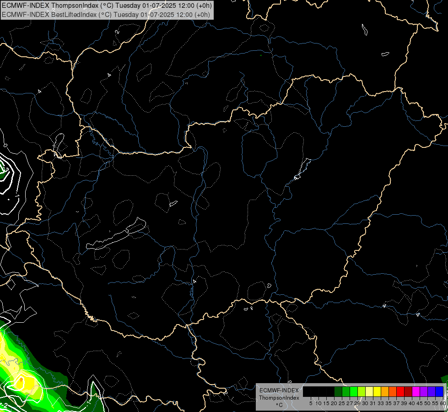Click the ThompsonIndex title text line

[107, 5]
